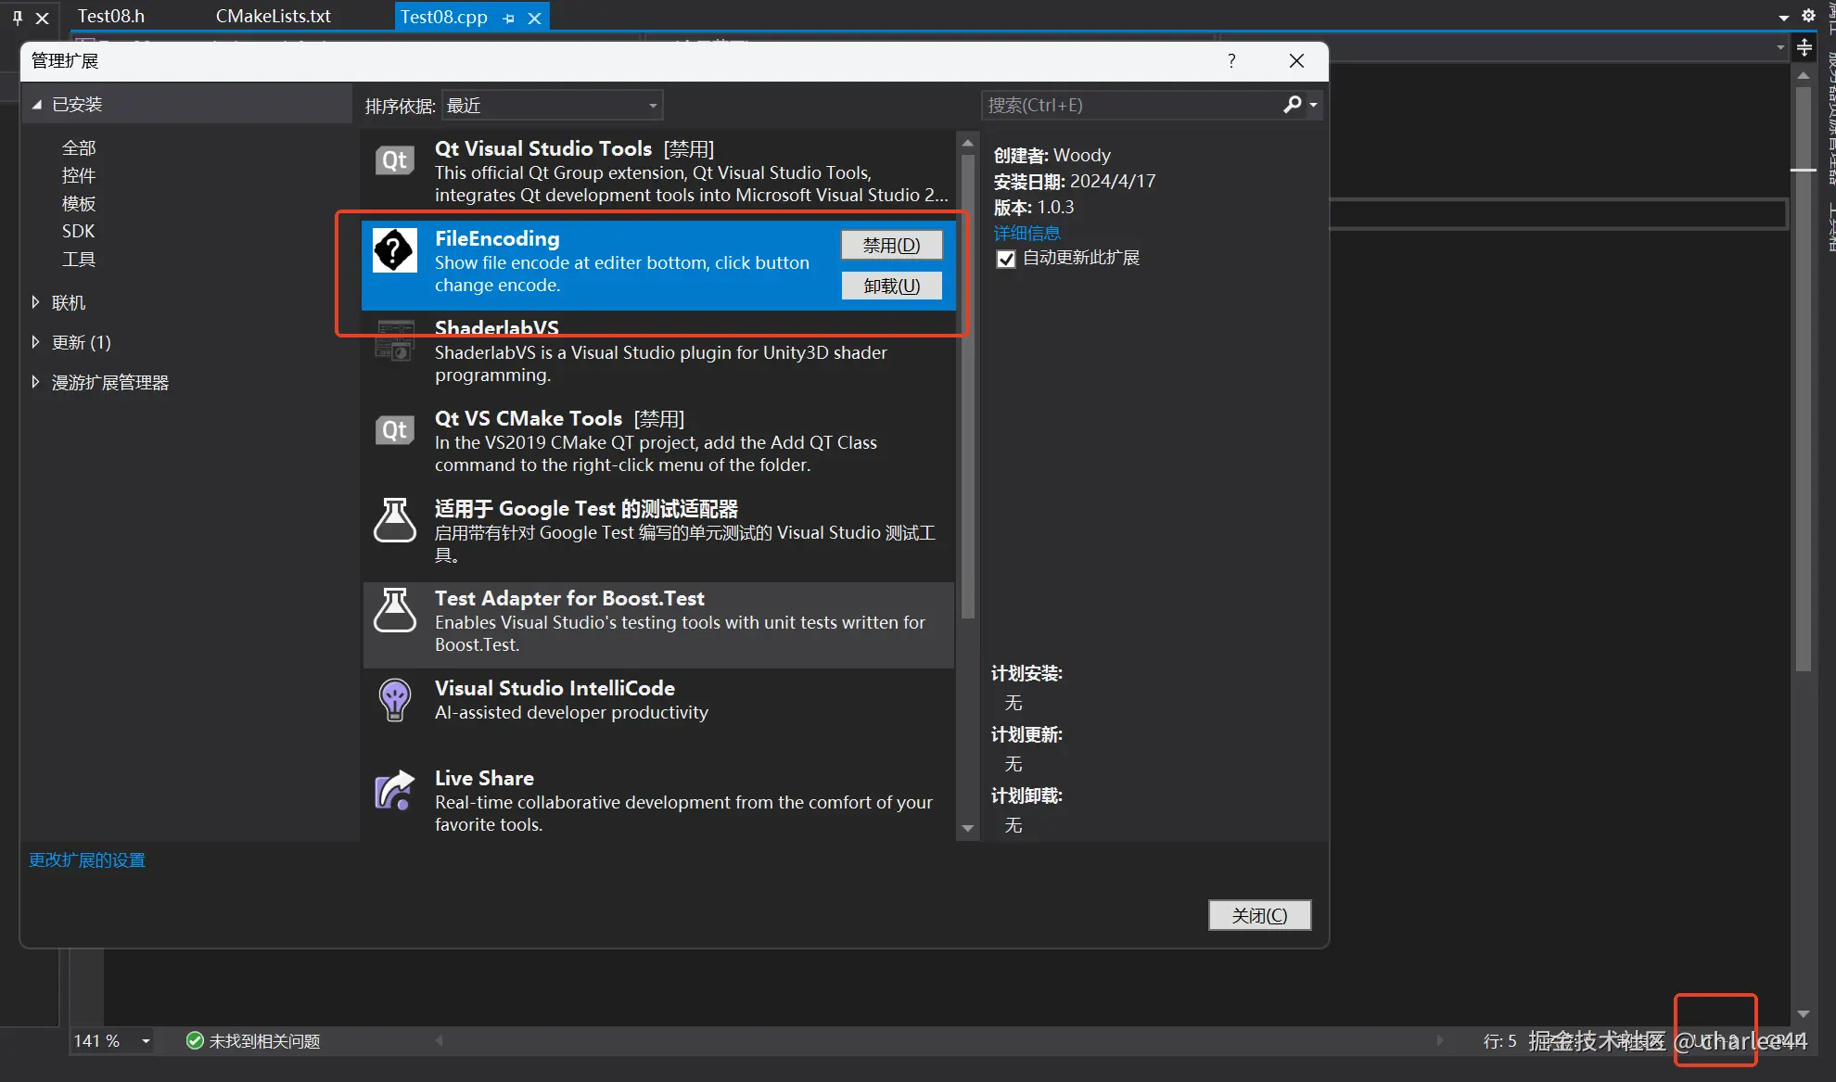This screenshot has height=1082, width=1836.
Task: Click the editor horizontal scroll left arrow
Action: pyautogui.click(x=439, y=1040)
